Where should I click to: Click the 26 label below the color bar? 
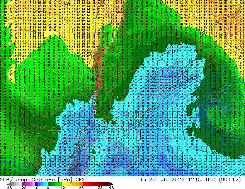point(81,187)
